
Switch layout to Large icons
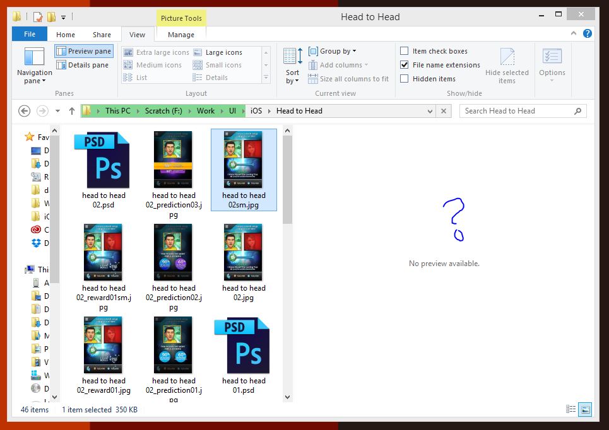[x=218, y=52]
